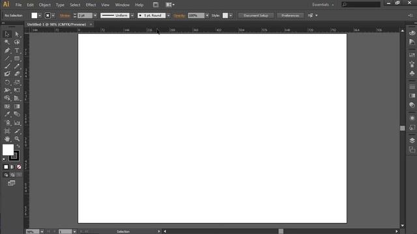Select the Direct Selection tool
This screenshot has height=234, width=417.
[17, 34]
